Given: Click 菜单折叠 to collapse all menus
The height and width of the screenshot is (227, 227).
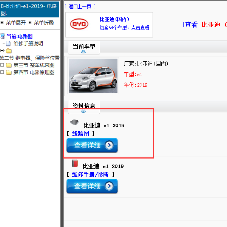Looking at the screenshot, I should [44, 23].
